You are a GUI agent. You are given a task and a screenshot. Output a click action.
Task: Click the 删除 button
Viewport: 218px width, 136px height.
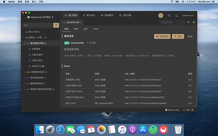190,36
